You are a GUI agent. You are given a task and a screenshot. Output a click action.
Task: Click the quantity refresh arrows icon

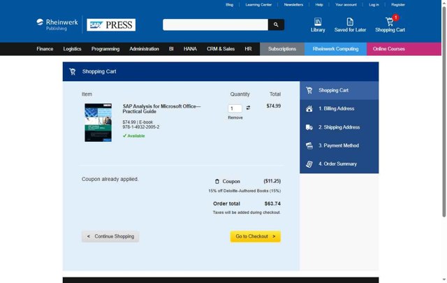[x=249, y=108]
